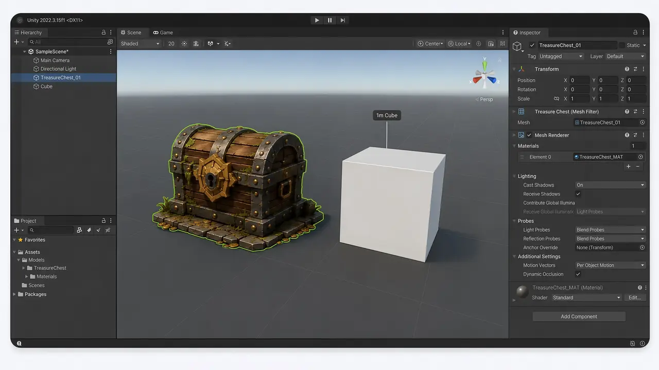Remove a material slot with the minus button
Viewport: 659px width, 370px height.
pyautogui.click(x=638, y=166)
